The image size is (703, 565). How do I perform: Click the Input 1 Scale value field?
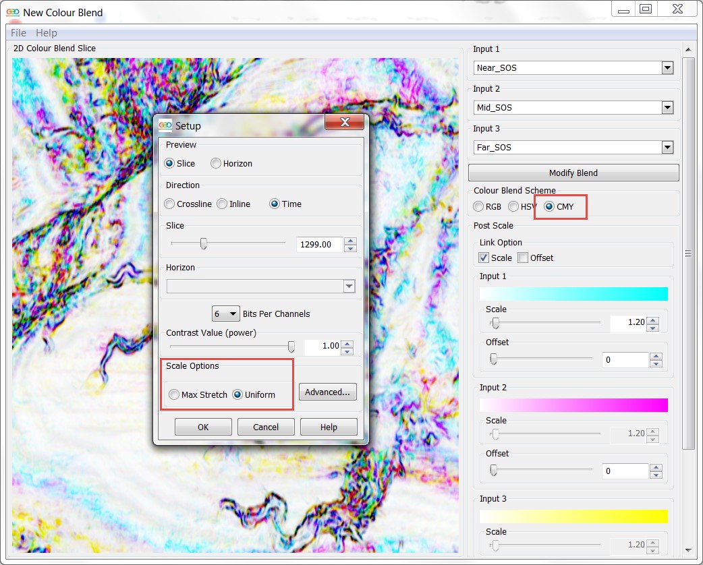click(628, 322)
